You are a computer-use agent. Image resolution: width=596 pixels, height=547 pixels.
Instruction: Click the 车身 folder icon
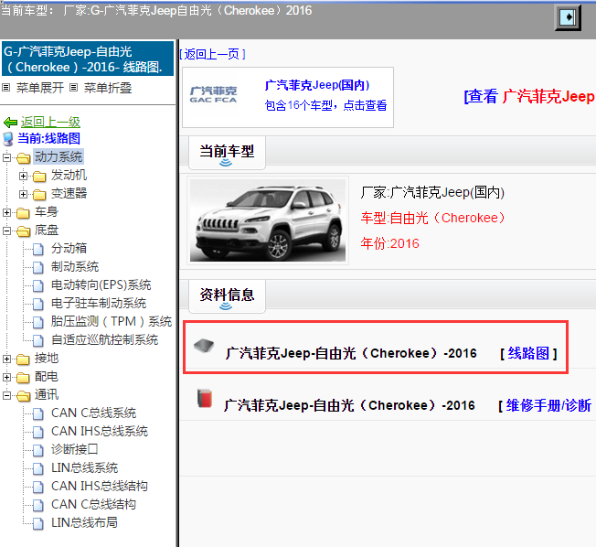coord(23,212)
